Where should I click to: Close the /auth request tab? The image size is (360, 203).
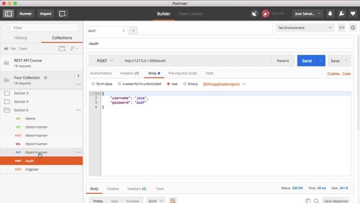pyautogui.click(x=124, y=30)
